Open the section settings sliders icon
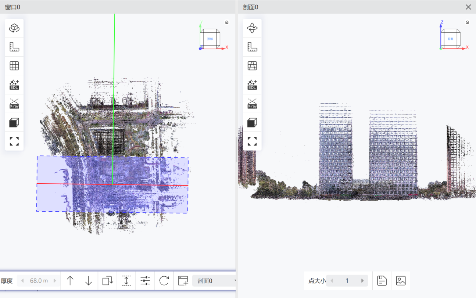The width and height of the screenshot is (476, 298). pos(145,281)
